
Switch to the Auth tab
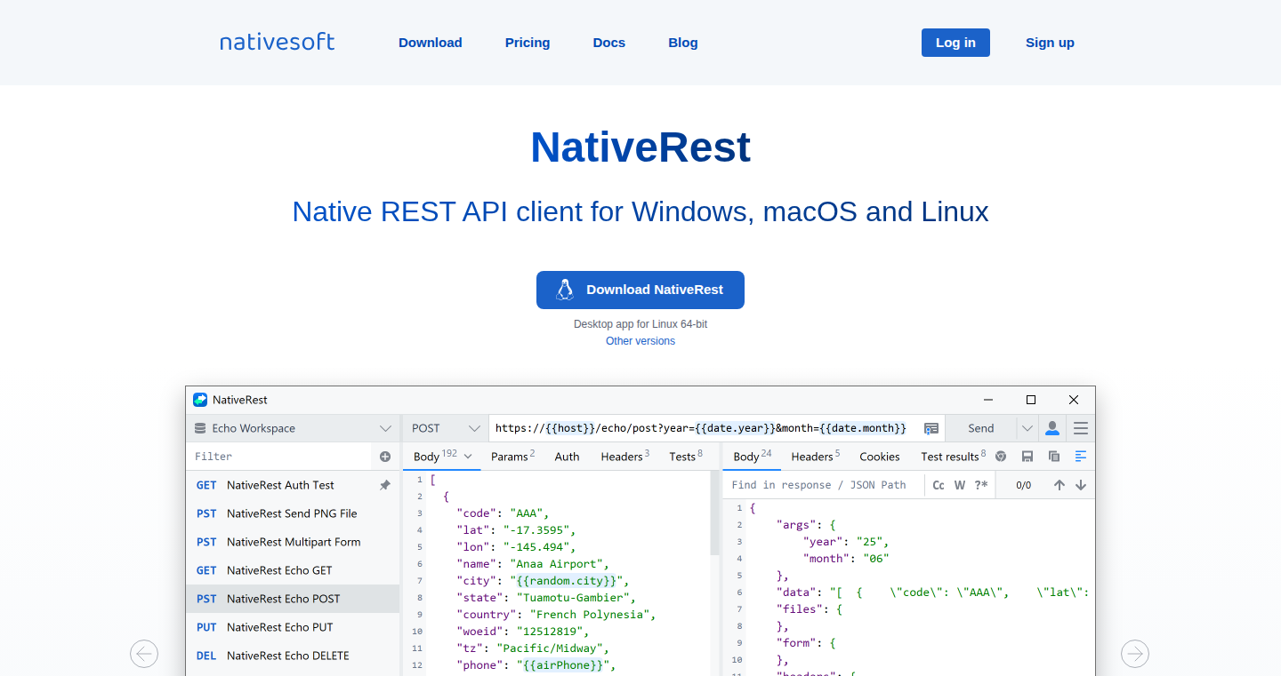pyautogui.click(x=567, y=457)
